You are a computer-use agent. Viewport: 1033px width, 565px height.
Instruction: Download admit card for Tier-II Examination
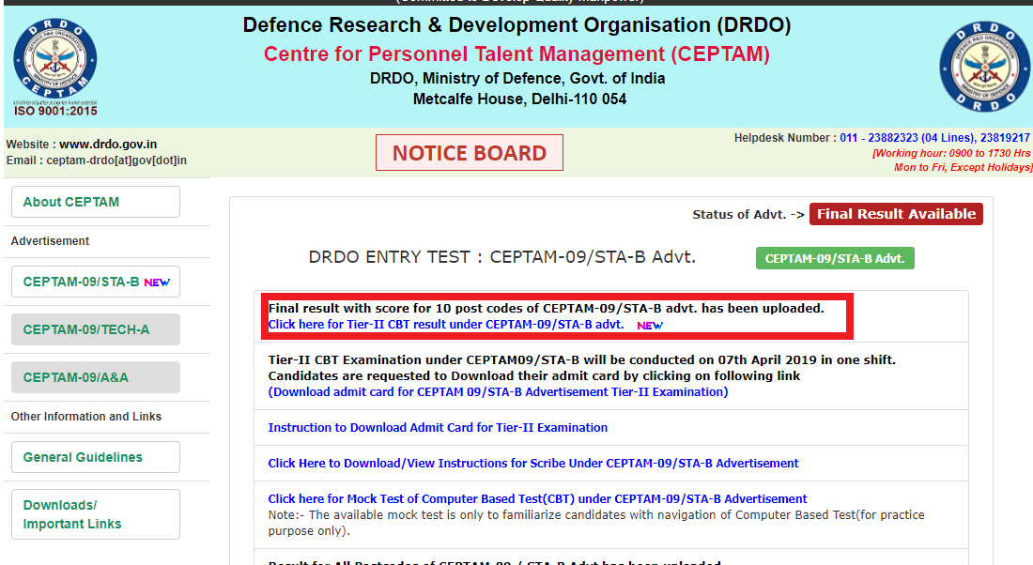tap(498, 392)
